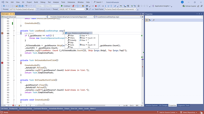Click the Hot Reload flame icon
Viewport: 204px width, 114px height.
coord(73,6)
